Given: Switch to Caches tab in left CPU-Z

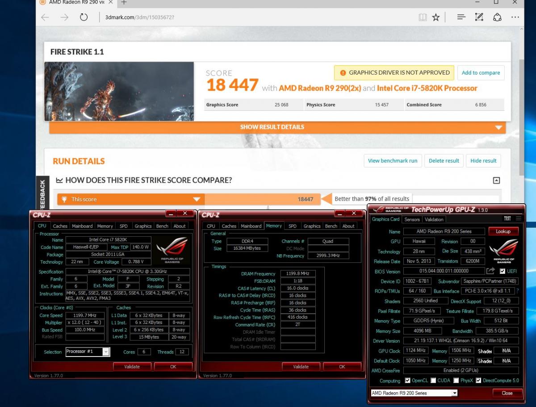Looking at the screenshot, I should pos(60,226).
